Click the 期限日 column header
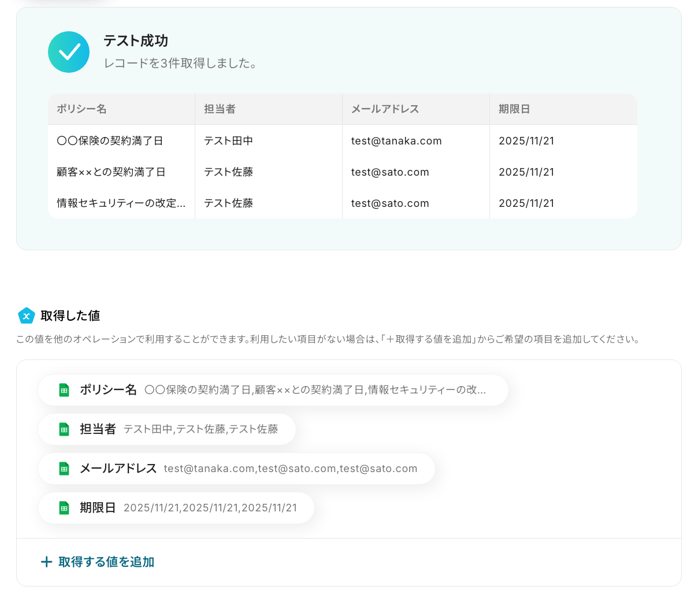Screen dimensions: 698x594 pos(563,109)
